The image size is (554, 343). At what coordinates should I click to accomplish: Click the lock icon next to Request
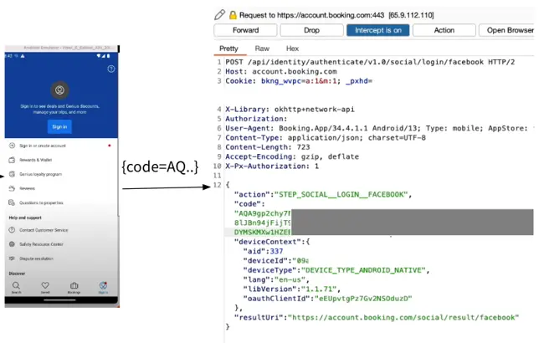[233, 15]
